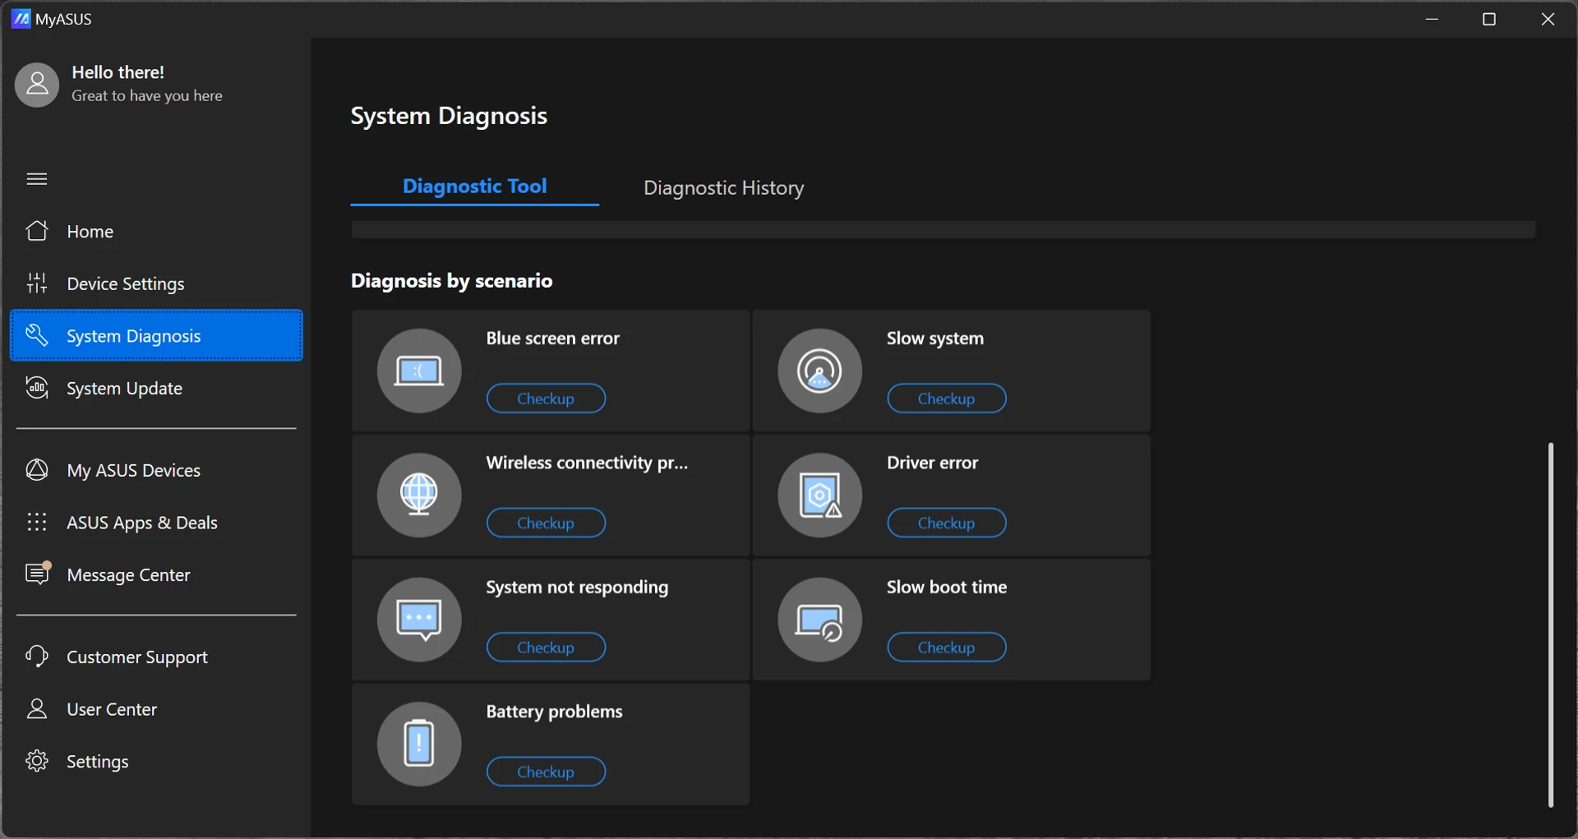This screenshot has width=1578, height=839.
Task: Click the 'Hello there!' greeting text
Action: [118, 72]
